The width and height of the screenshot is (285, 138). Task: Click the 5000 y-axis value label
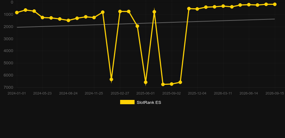(8, 63)
